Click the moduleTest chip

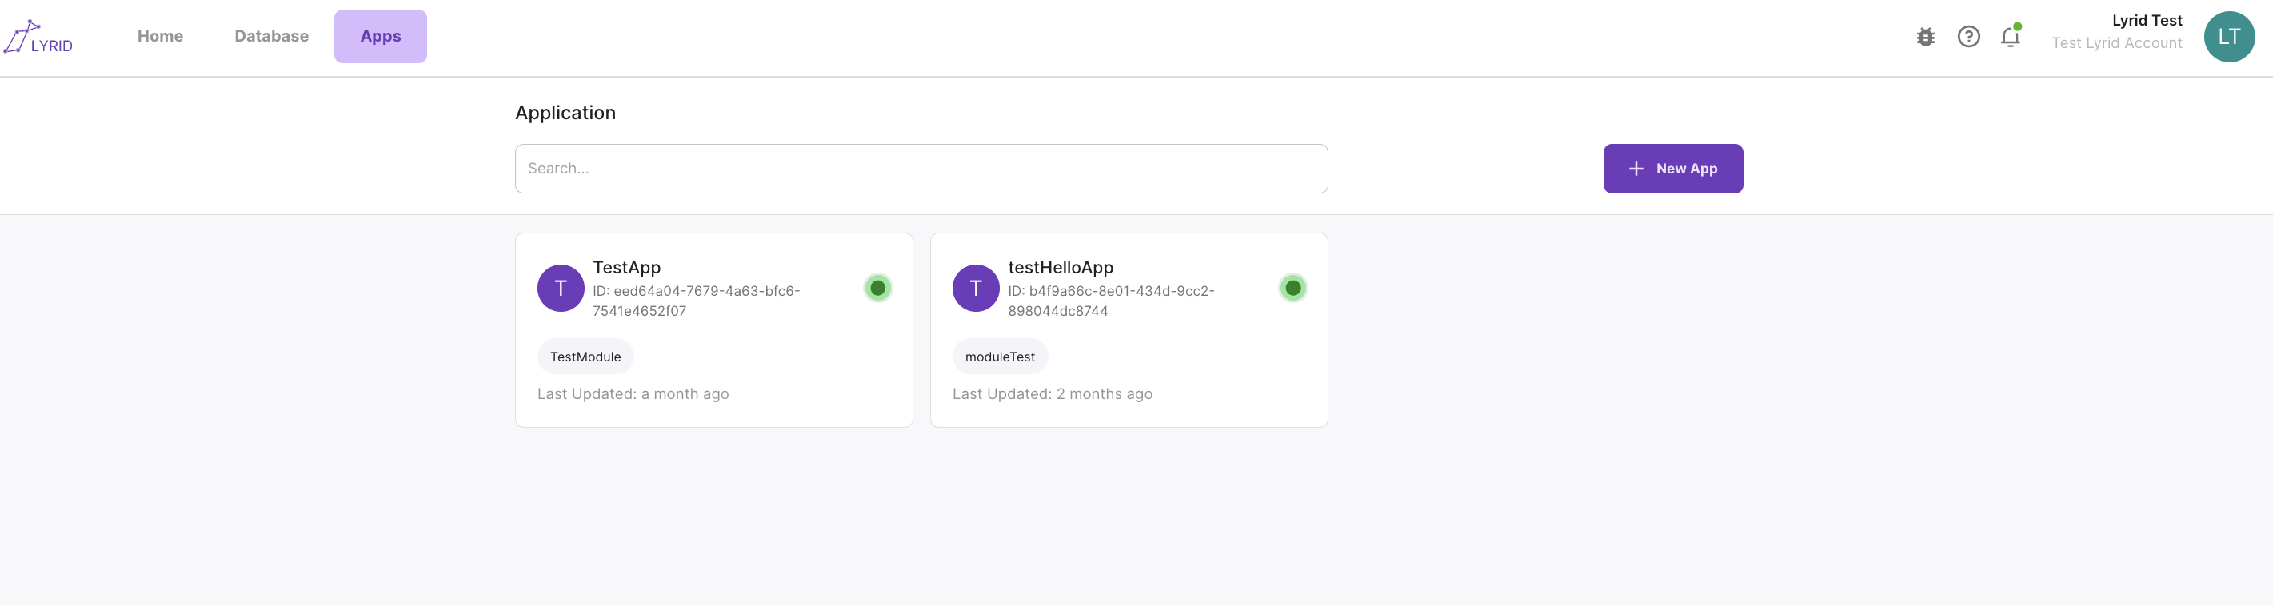click(x=1000, y=357)
